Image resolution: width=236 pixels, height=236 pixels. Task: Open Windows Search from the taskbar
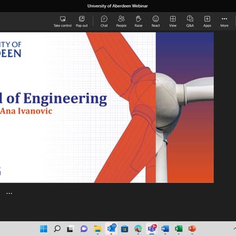click(57, 228)
